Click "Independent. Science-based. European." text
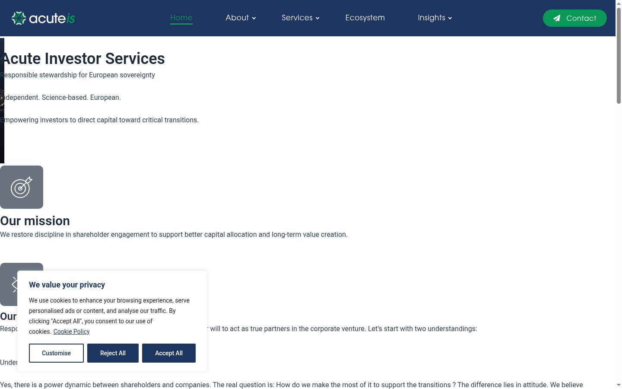Viewport: 622px width, 389px height. click(60, 97)
